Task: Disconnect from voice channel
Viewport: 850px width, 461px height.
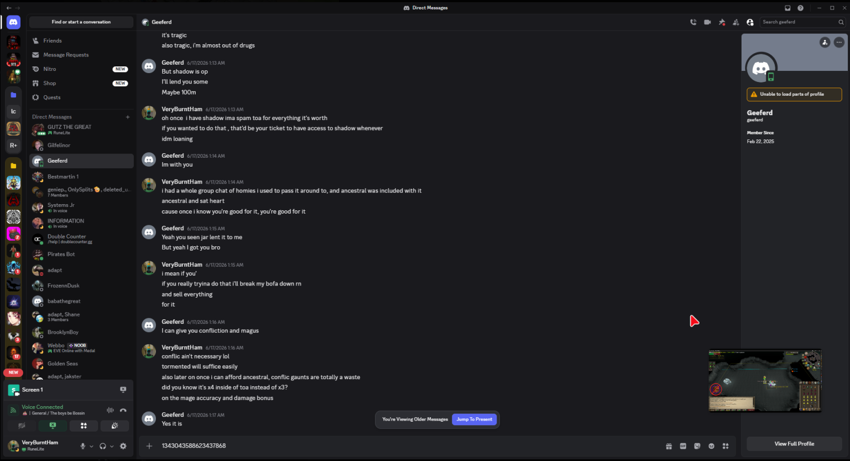Action: pyautogui.click(x=123, y=410)
